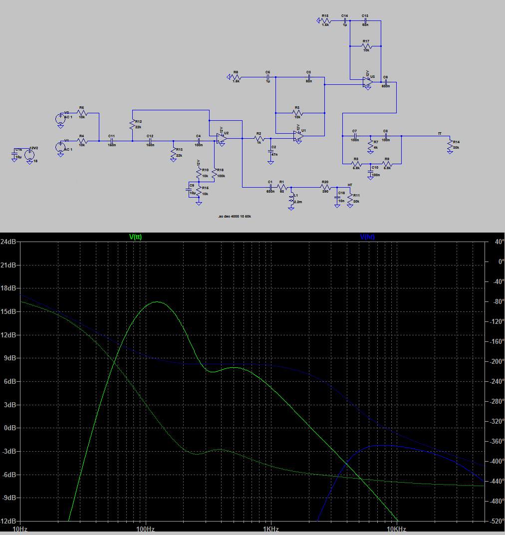
Task: Click the U3 op-amp symbol
Action: tap(368, 81)
